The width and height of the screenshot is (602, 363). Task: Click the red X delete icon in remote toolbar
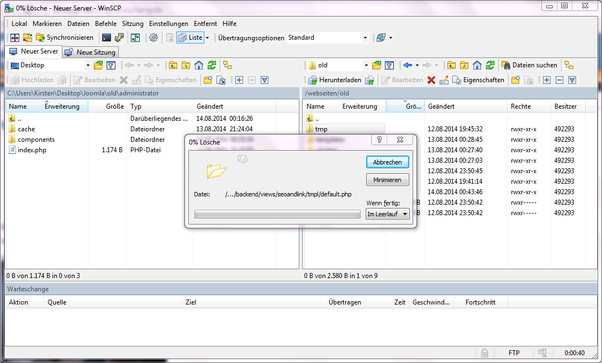pyautogui.click(x=431, y=80)
